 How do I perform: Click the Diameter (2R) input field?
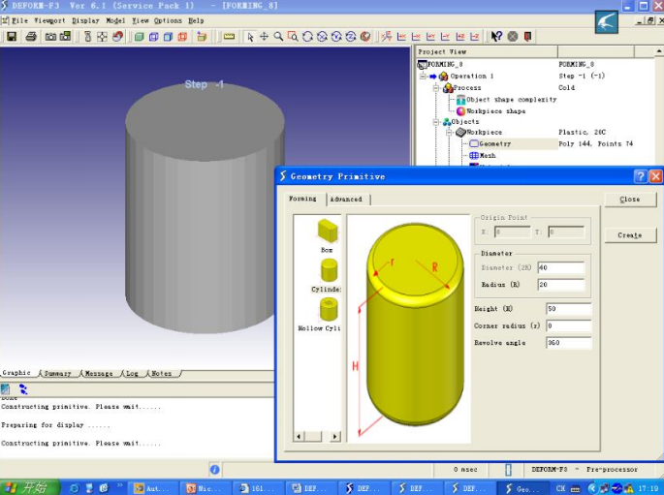(561, 267)
